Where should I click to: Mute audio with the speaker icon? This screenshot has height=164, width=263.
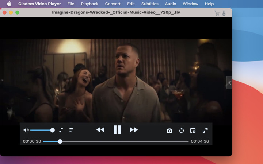point(26,130)
